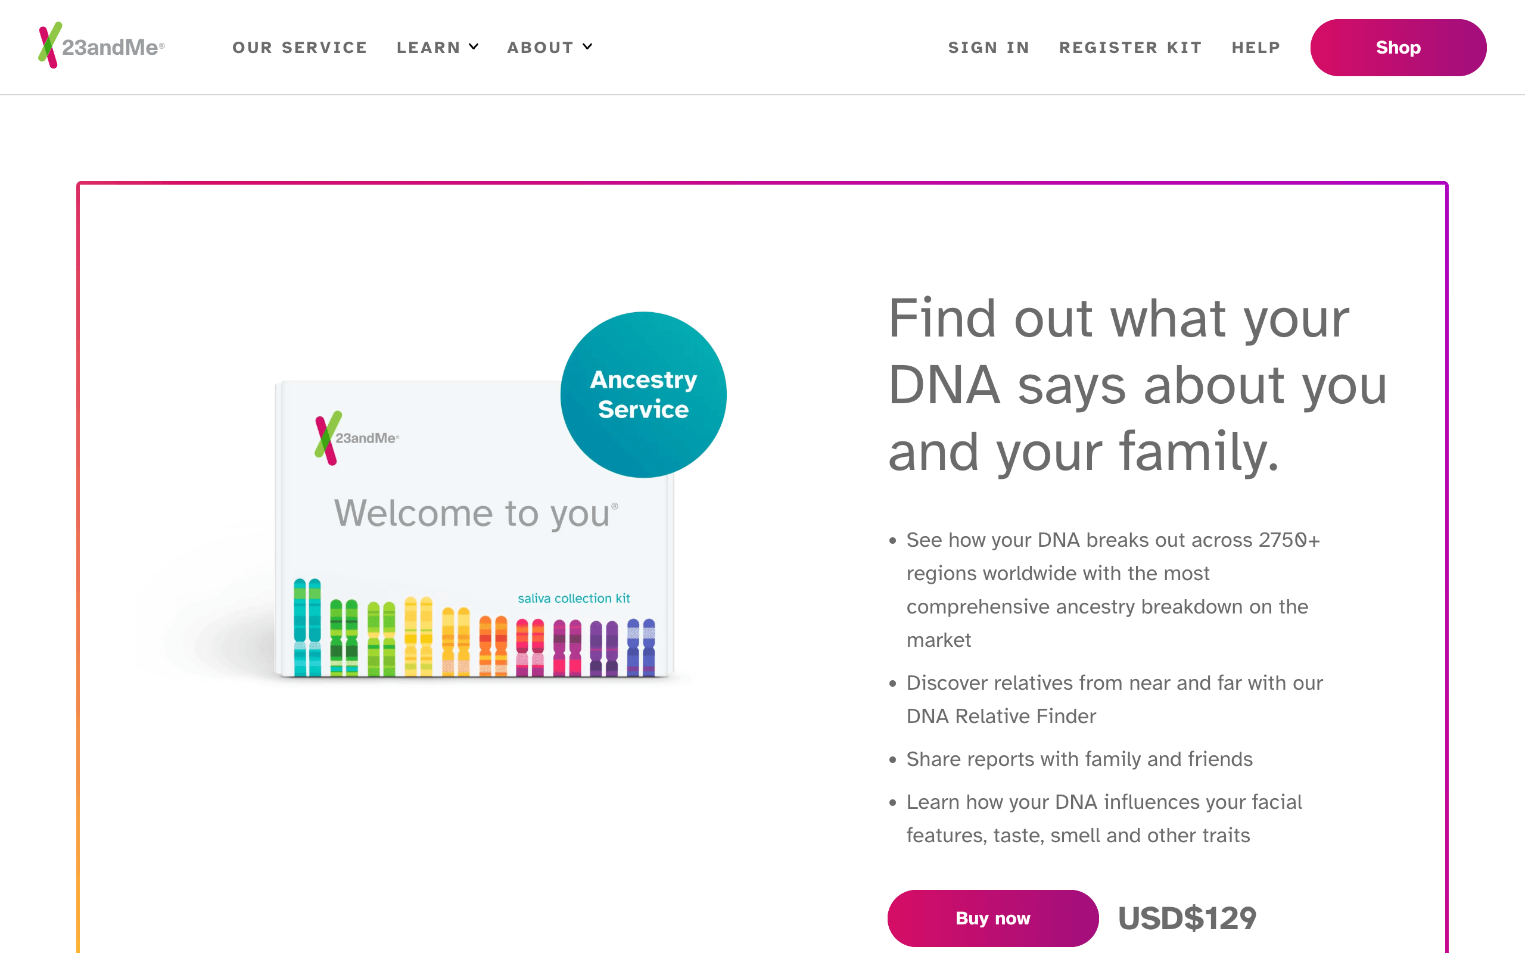Screen dimensions: 1525x953
Task: Go to the HELP section
Action: click(1255, 47)
